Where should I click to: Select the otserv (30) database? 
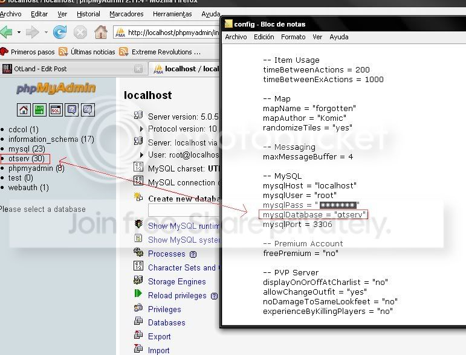click(27, 159)
